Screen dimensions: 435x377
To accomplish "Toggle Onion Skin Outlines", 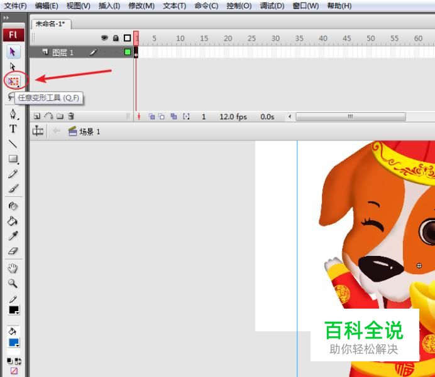I will [x=162, y=117].
